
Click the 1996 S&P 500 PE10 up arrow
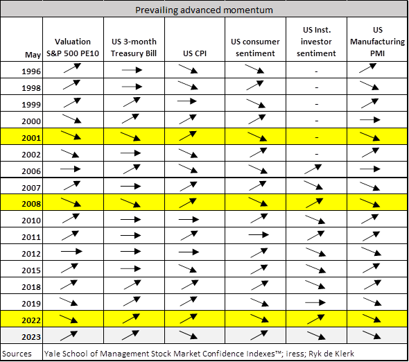tap(73, 68)
